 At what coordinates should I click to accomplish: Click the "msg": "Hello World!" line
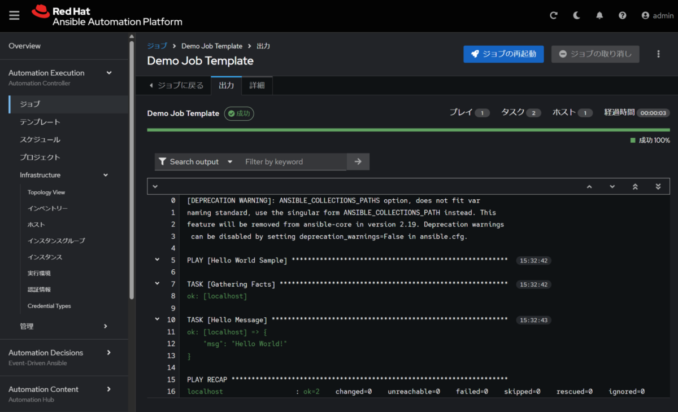coord(245,344)
